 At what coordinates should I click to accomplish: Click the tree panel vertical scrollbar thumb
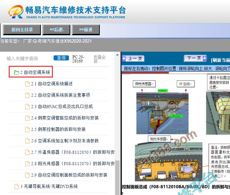click(x=118, y=177)
